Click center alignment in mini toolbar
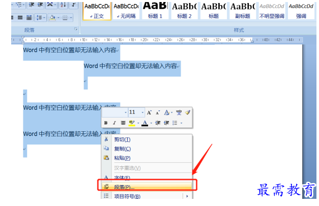Image resolution: width=319 pixels, height=206 pixels. tap(123, 123)
